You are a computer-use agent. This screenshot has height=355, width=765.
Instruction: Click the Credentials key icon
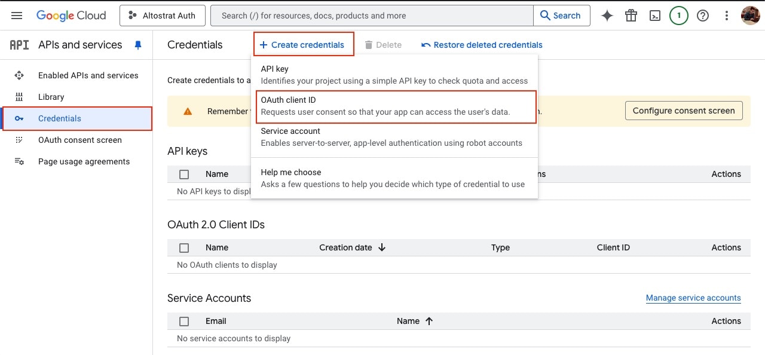click(x=19, y=118)
